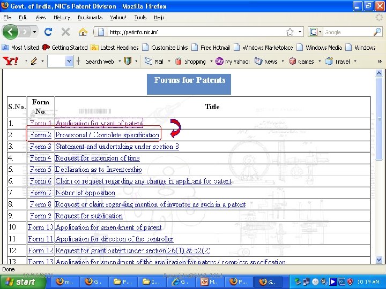Viewport: 386px width, 289px height.
Task: Open the Tools menu
Action: [140, 18]
